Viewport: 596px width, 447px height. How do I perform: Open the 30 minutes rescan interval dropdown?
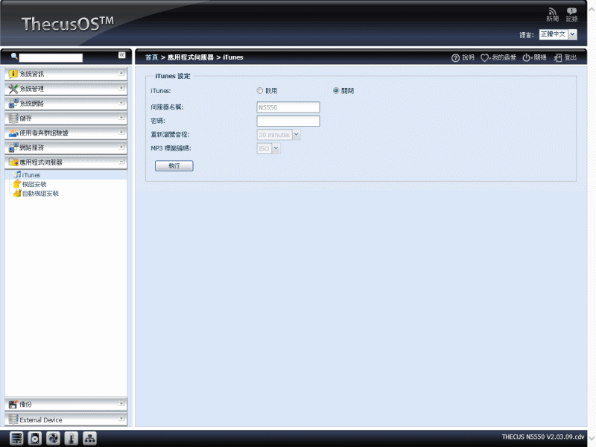tap(296, 135)
